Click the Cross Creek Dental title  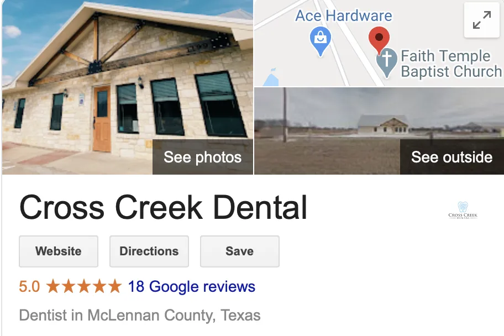pos(163,207)
